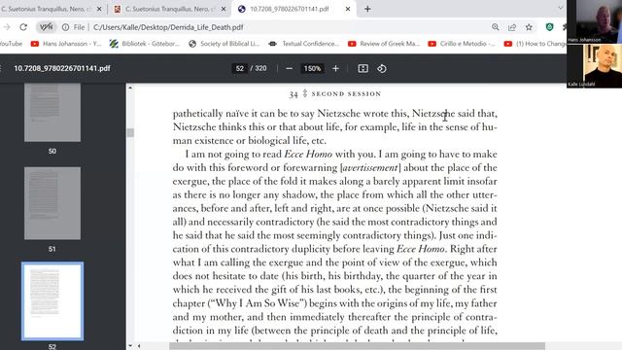Click the text 'Why I Am So Wise'
622x350 pixels.
[x=257, y=303]
